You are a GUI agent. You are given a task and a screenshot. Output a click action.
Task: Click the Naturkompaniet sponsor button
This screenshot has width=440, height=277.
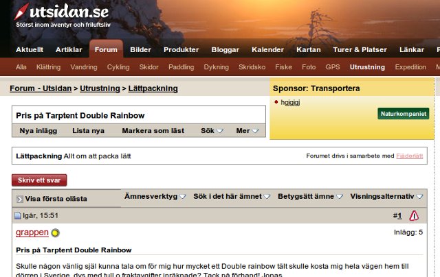point(403,113)
